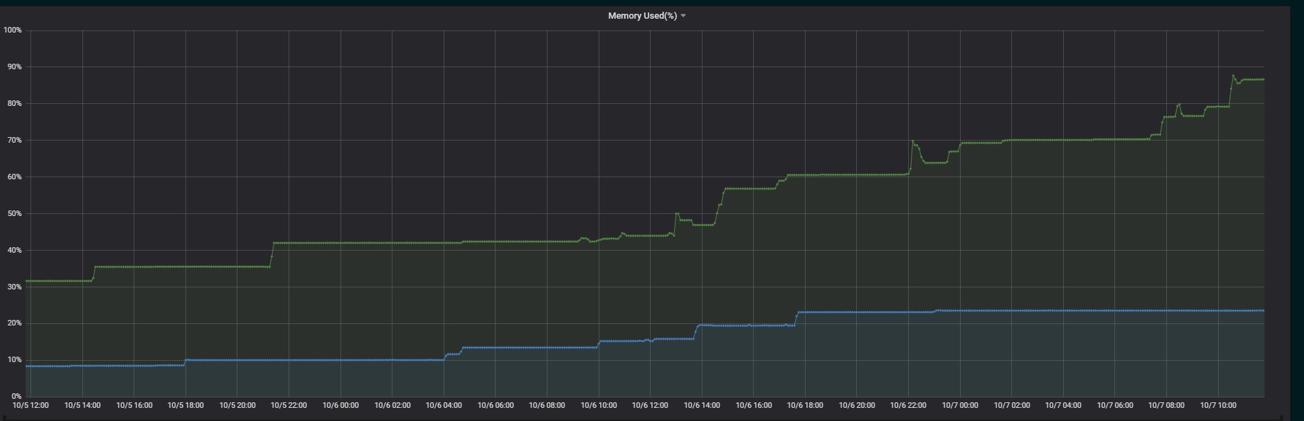Viewport: 1304px width, 421px height.
Task: Select the green spike at 10/6 22:00
Action: point(912,141)
